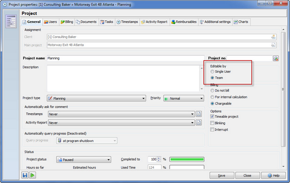Click the main panel scroll down arrow
This screenshot has height=183, width=290.
point(284,167)
